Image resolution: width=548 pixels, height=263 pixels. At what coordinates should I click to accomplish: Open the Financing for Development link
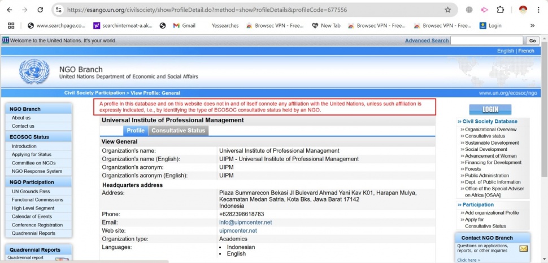pos(493,162)
